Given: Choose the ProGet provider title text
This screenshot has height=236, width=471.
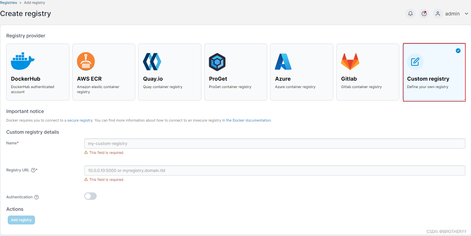Looking at the screenshot, I should [x=218, y=79].
